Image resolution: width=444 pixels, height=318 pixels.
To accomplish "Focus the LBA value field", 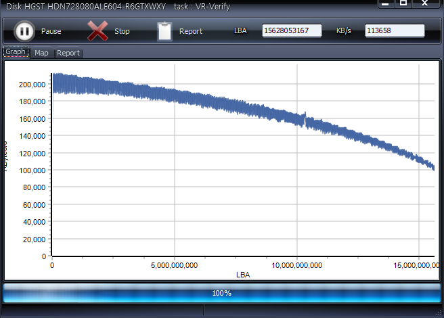I will pyautogui.click(x=292, y=31).
